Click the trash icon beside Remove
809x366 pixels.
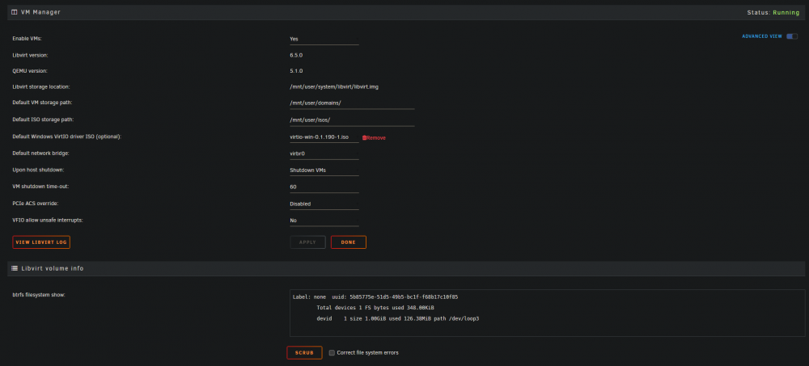point(364,137)
